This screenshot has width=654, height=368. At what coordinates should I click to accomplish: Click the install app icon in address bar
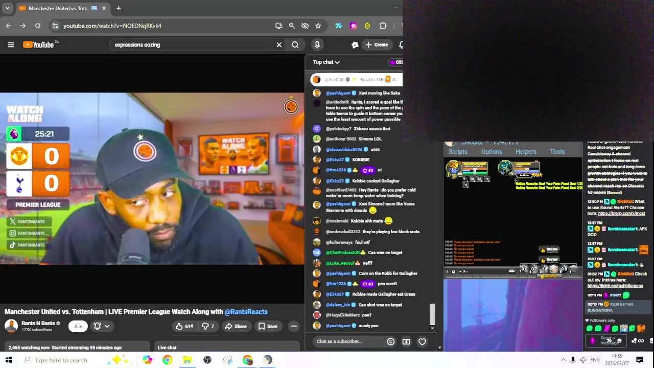click(278, 26)
